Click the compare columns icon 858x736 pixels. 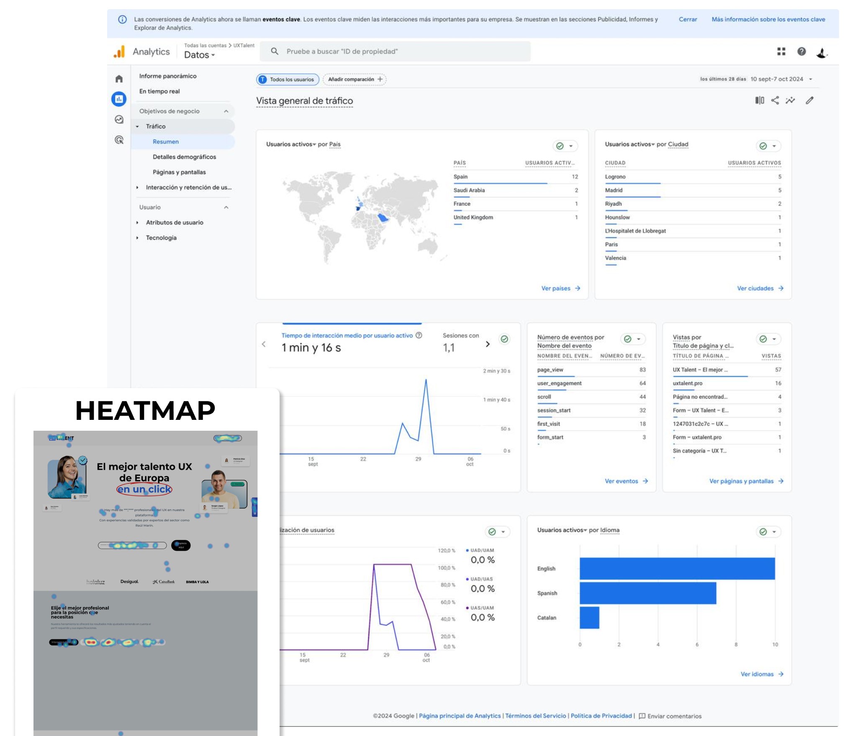[x=759, y=100]
